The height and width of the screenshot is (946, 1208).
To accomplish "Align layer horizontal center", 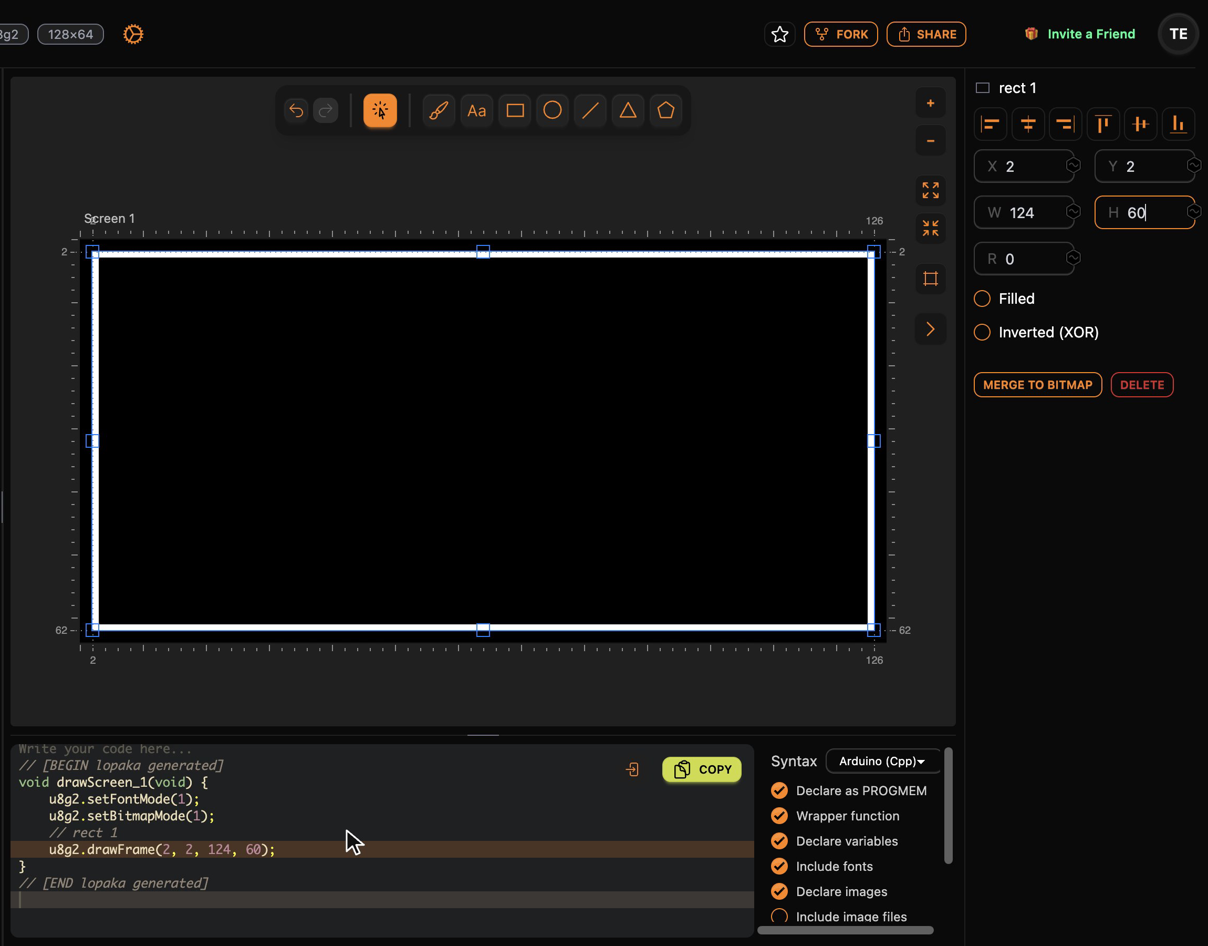I will (1028, 124).
